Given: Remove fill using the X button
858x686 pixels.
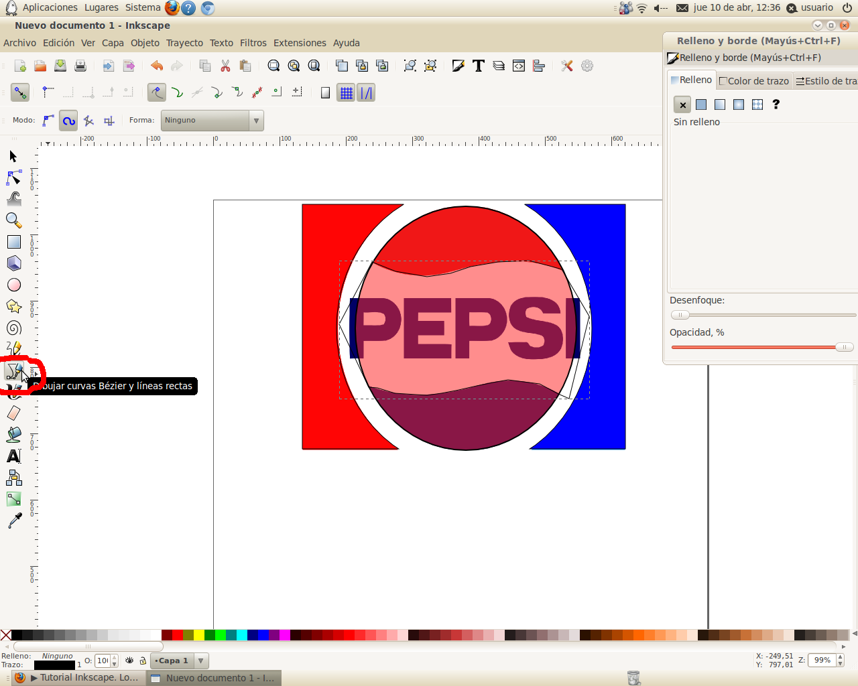Looking at the screenshot, I should 682,105.
